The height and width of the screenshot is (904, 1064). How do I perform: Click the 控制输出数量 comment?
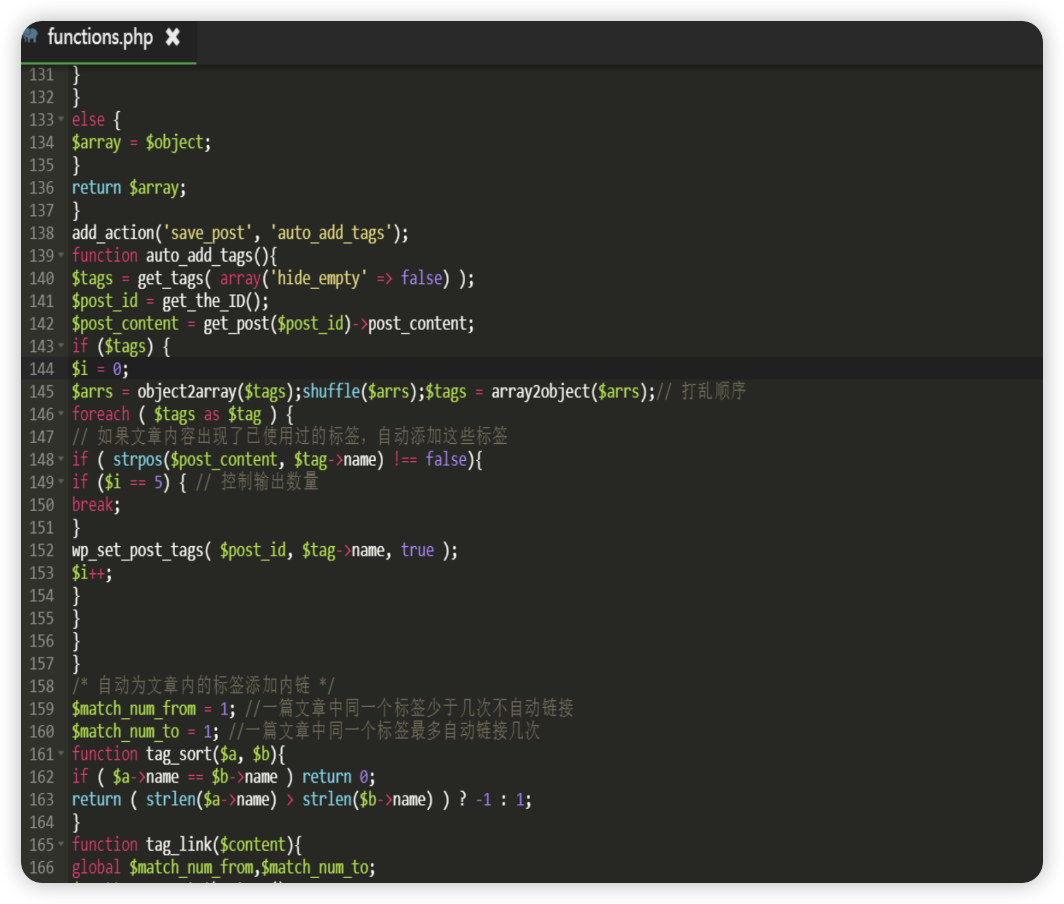(257, 482)
